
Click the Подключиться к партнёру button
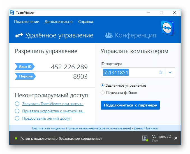[x=130, y=105]
